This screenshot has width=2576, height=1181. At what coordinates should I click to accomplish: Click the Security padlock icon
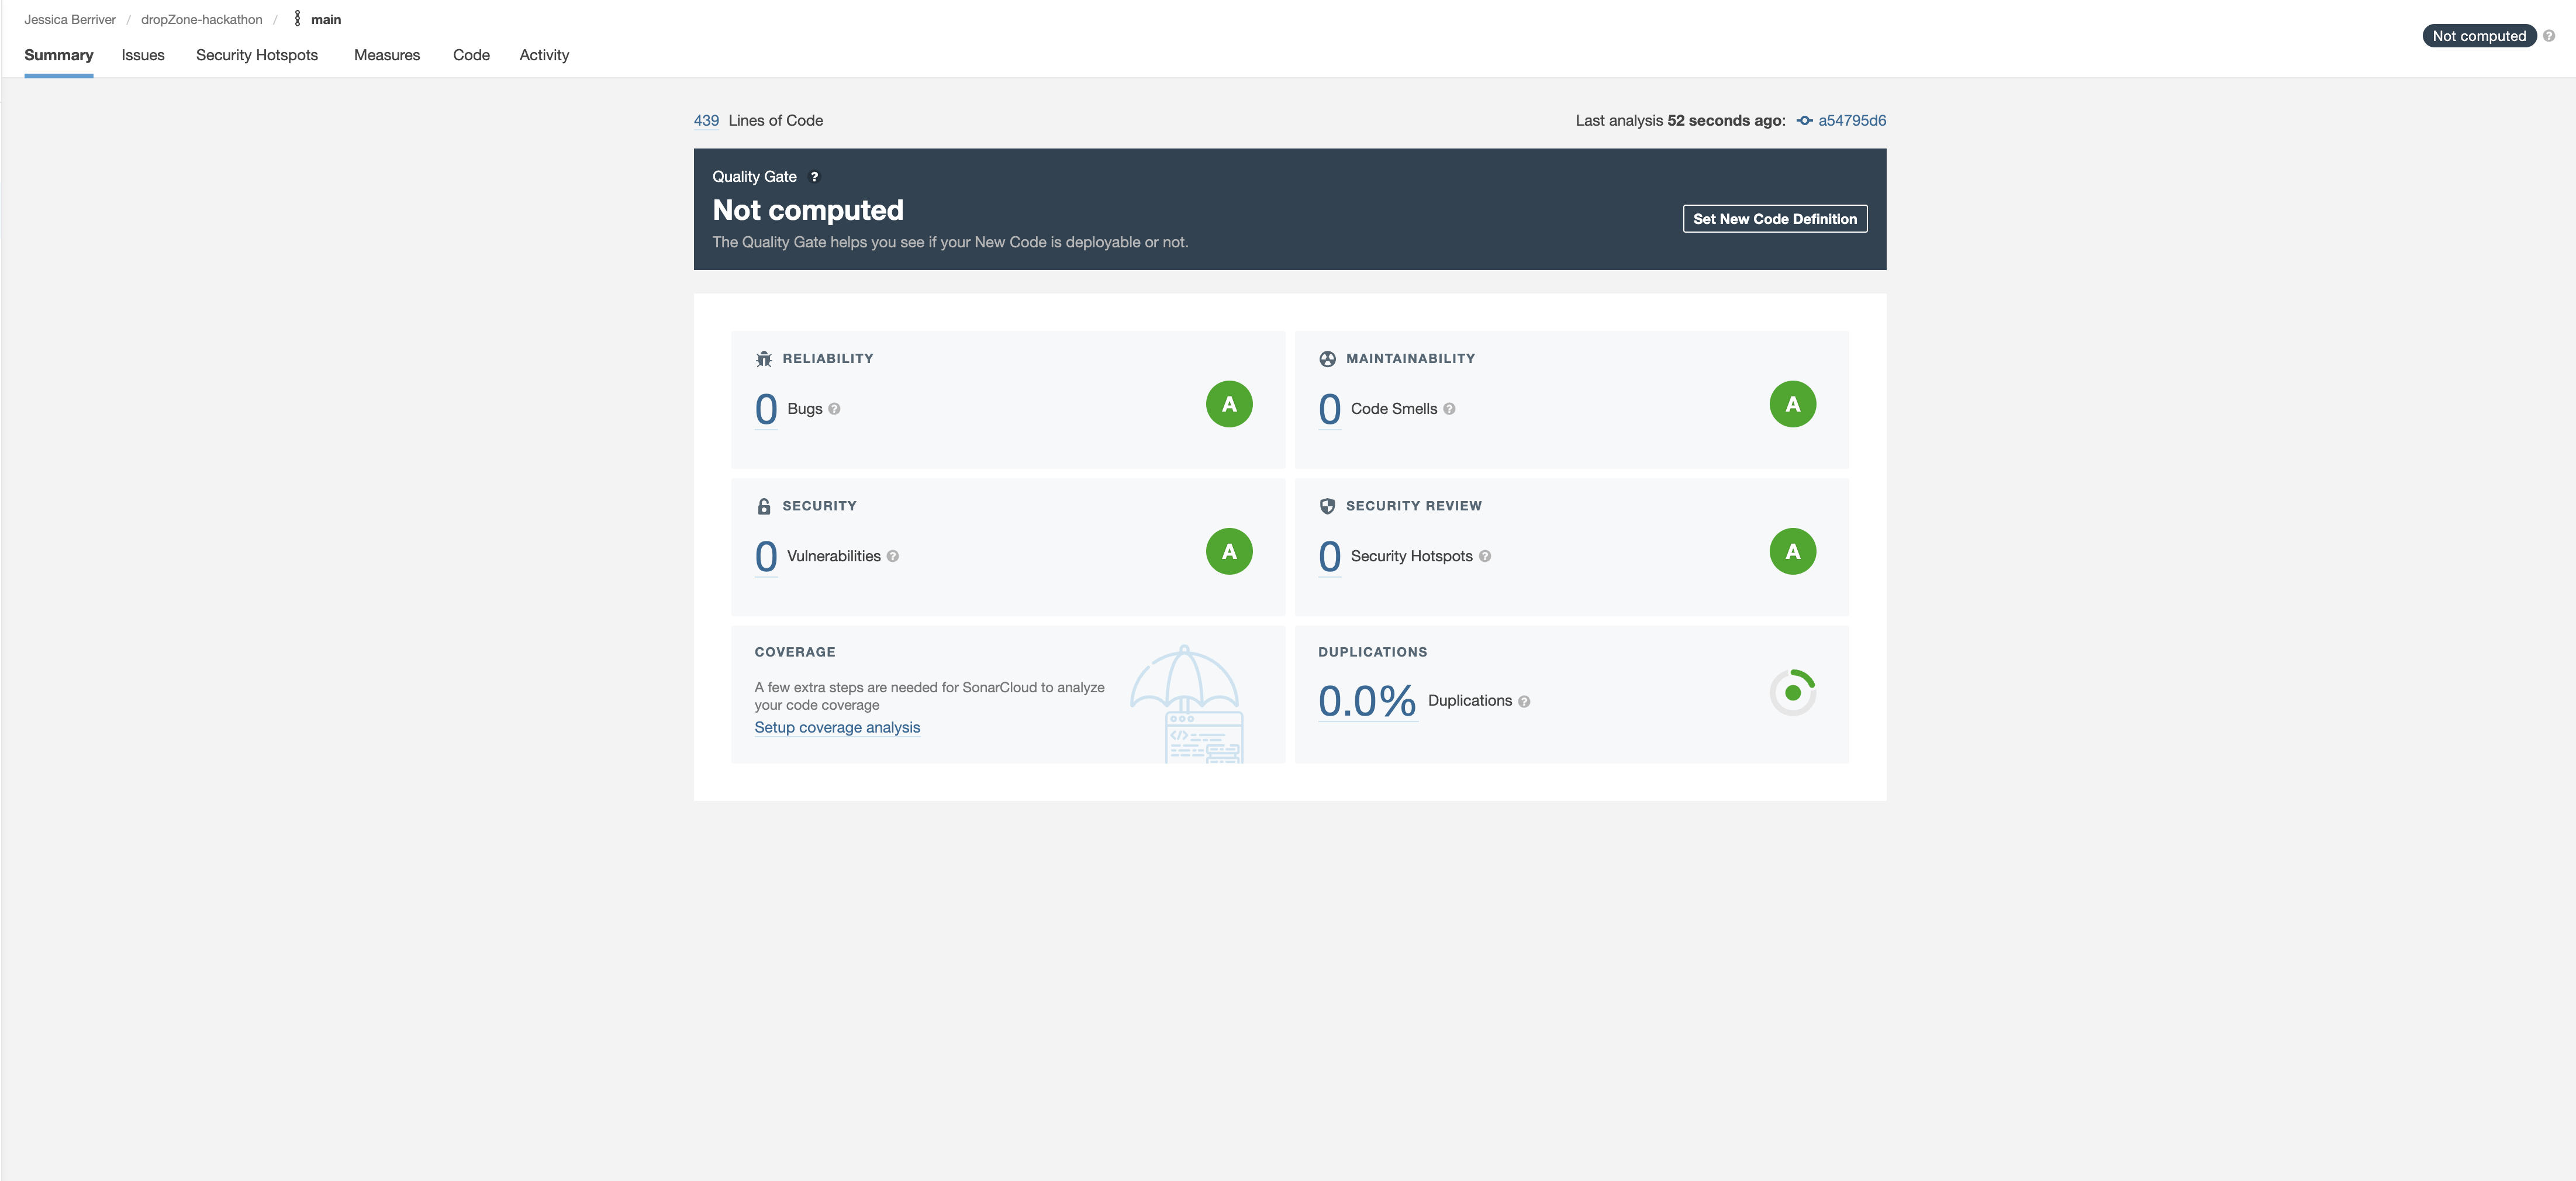pos(764,506)
